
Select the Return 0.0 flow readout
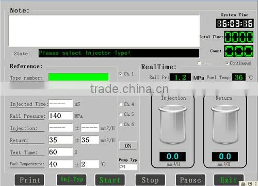tap(225, 157)
